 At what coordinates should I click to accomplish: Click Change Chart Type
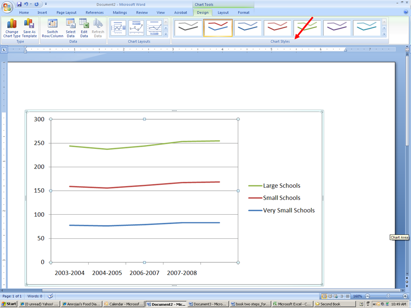pos(12,28)
